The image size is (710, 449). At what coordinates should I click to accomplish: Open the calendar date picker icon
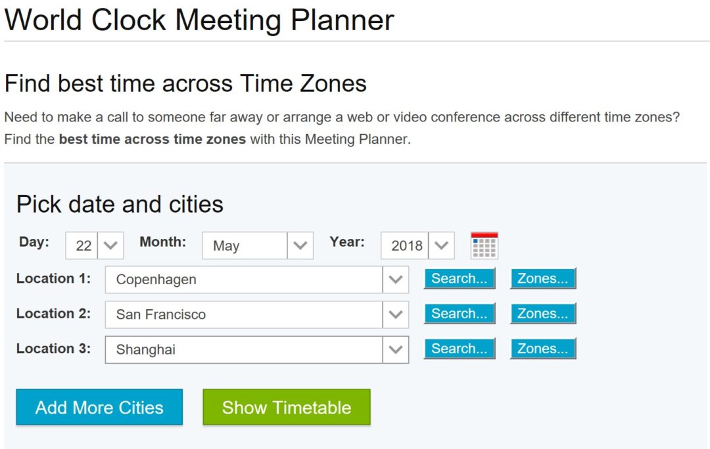tap(485, 246)
